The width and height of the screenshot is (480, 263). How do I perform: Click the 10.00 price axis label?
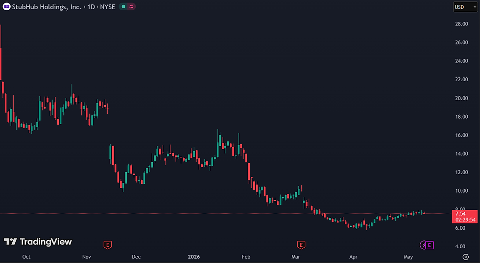(461, 191)
